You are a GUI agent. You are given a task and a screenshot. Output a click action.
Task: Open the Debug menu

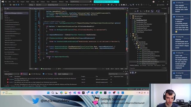point(33,2)
